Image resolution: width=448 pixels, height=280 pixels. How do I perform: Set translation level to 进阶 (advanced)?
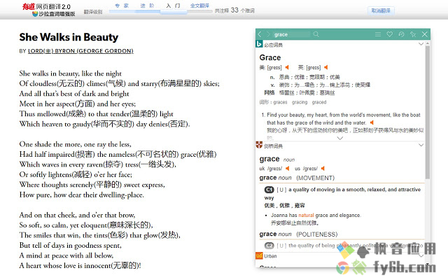[x=147, y=6]
